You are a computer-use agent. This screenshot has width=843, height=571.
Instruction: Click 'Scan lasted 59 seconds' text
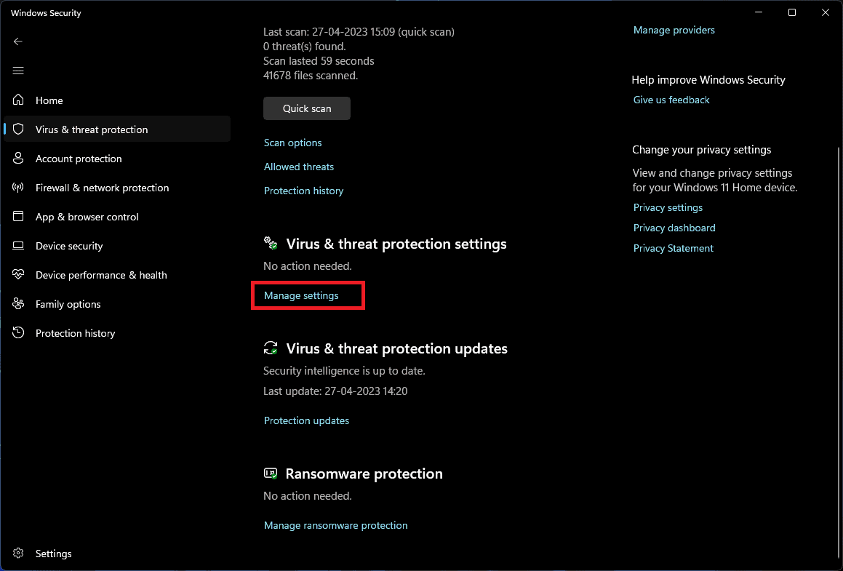(319, 61)
